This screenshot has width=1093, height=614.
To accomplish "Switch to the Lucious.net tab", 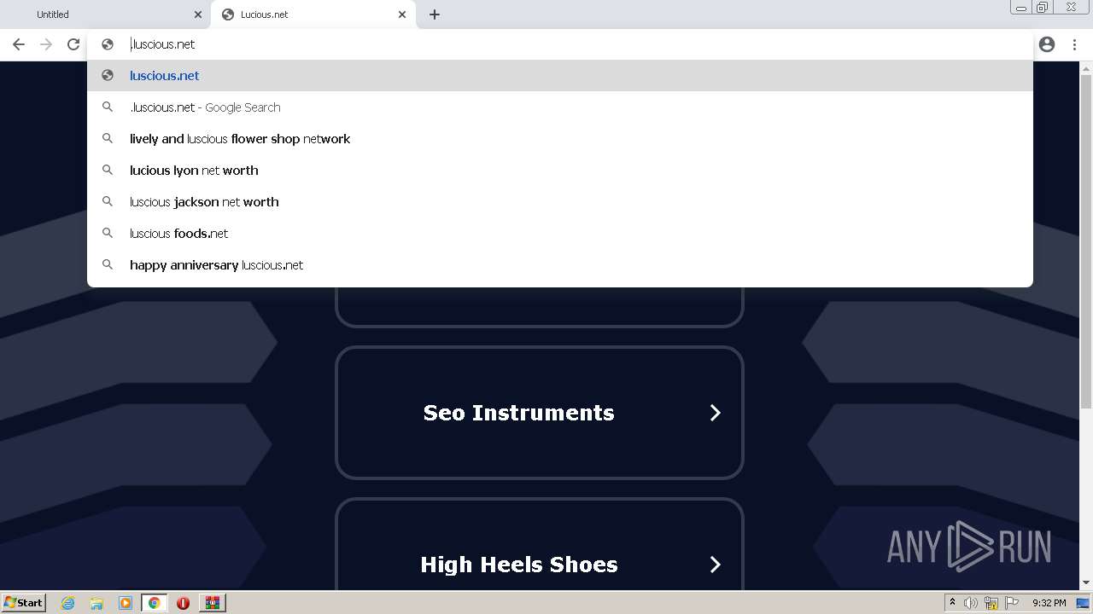I will point(312,14).
